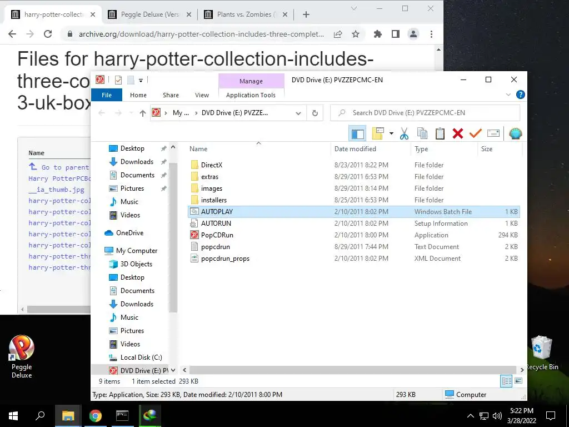
Task: Click the orange checkmark Properties icon
Action: pos(476,133)
